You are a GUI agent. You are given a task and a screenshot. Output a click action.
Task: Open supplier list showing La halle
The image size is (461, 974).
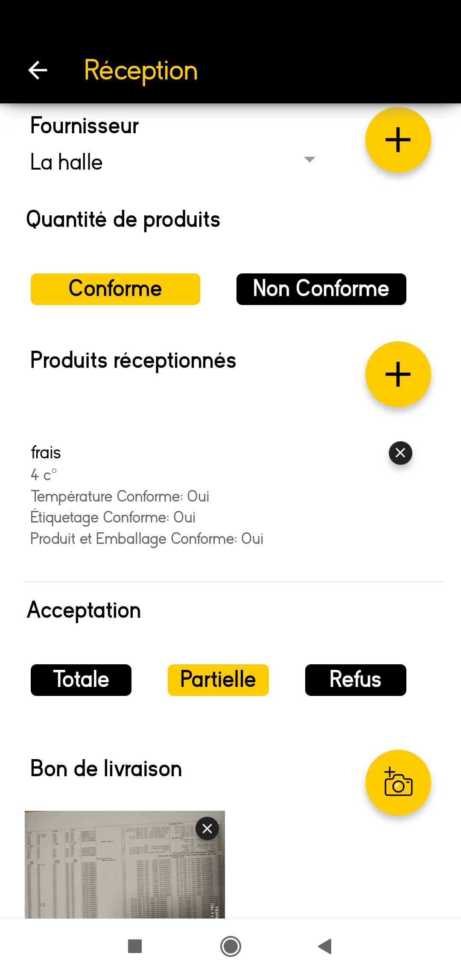(x=173, y=162)
